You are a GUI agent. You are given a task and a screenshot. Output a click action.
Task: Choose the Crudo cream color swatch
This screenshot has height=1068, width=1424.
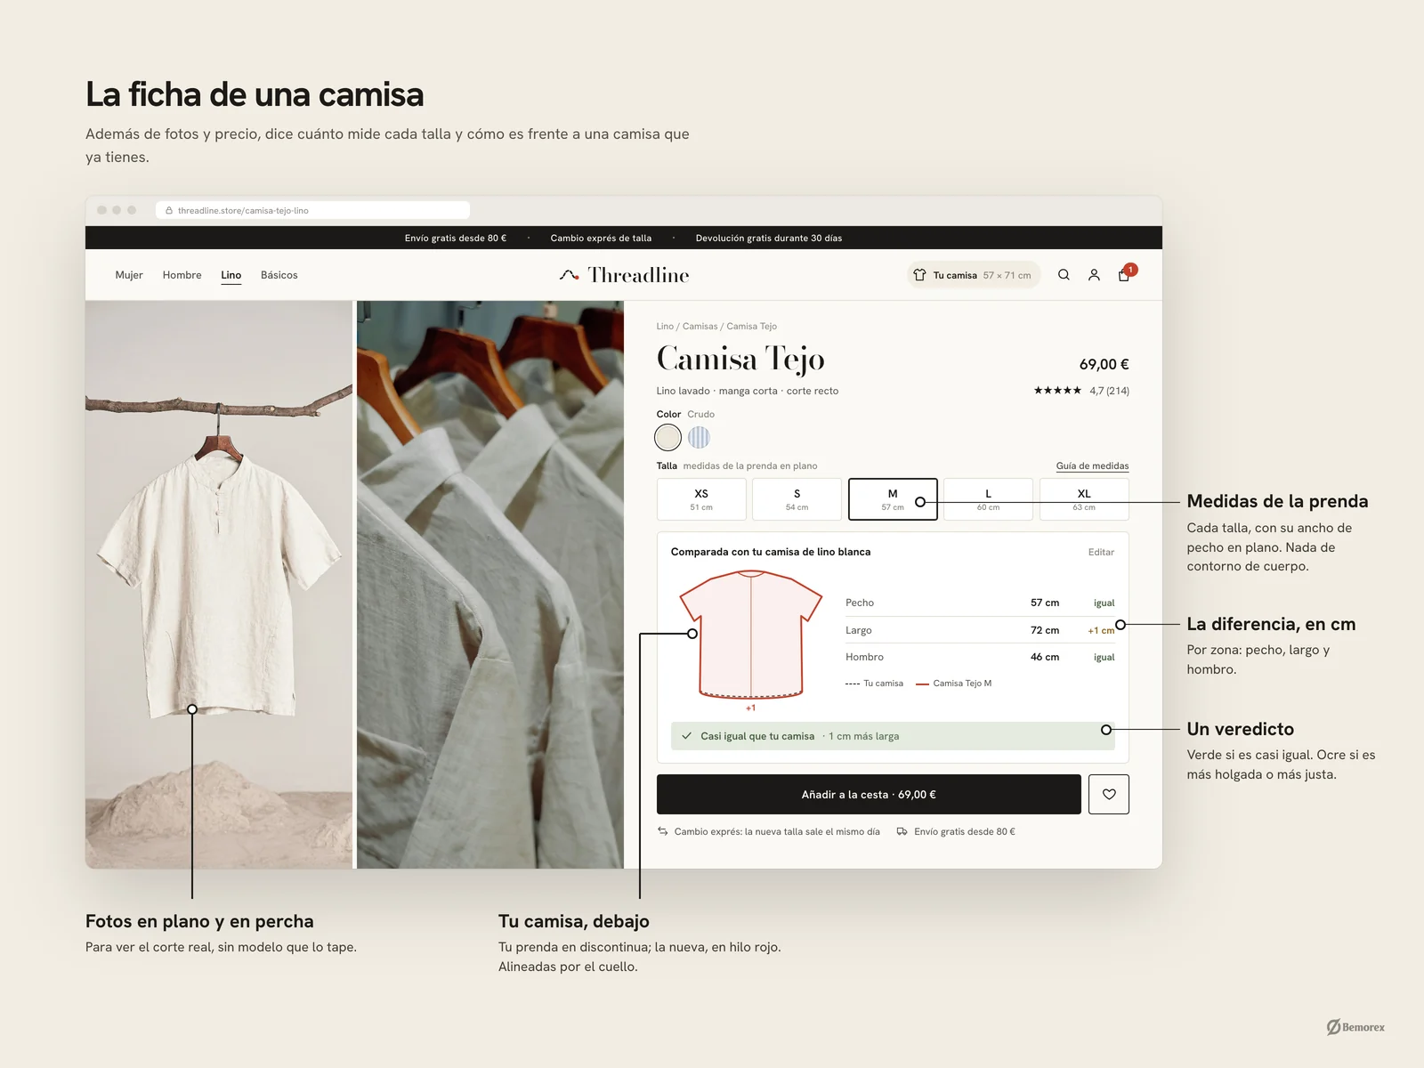coord(668,437)
